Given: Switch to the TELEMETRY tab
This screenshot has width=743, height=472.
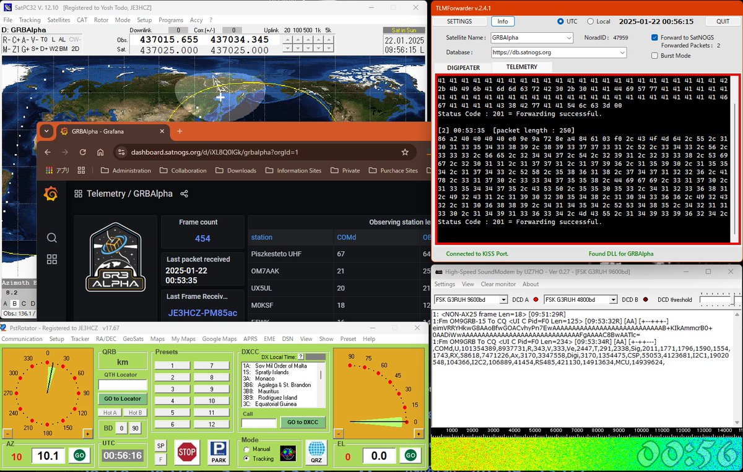Looking at the screenshot, I should click(522, 67).
